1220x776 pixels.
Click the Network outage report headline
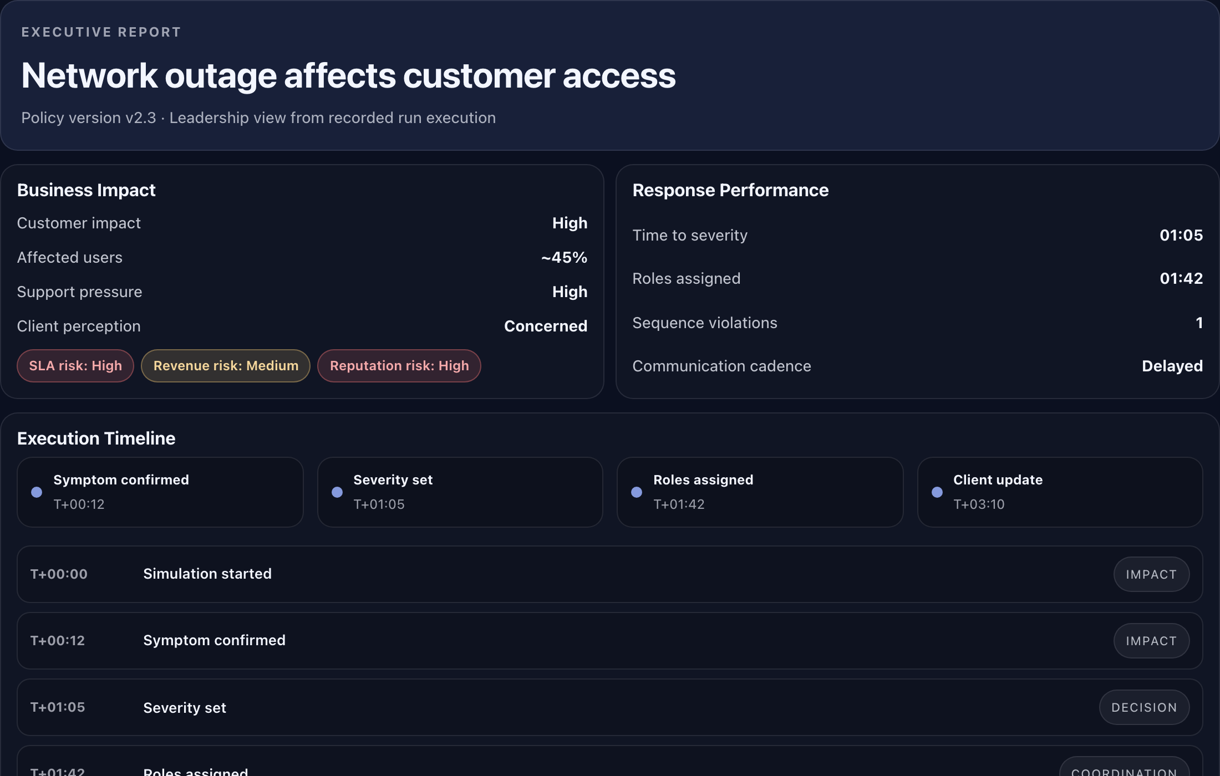tap(348, 75)
